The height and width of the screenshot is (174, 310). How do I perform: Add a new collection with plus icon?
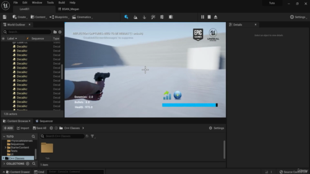coord(28,163)
